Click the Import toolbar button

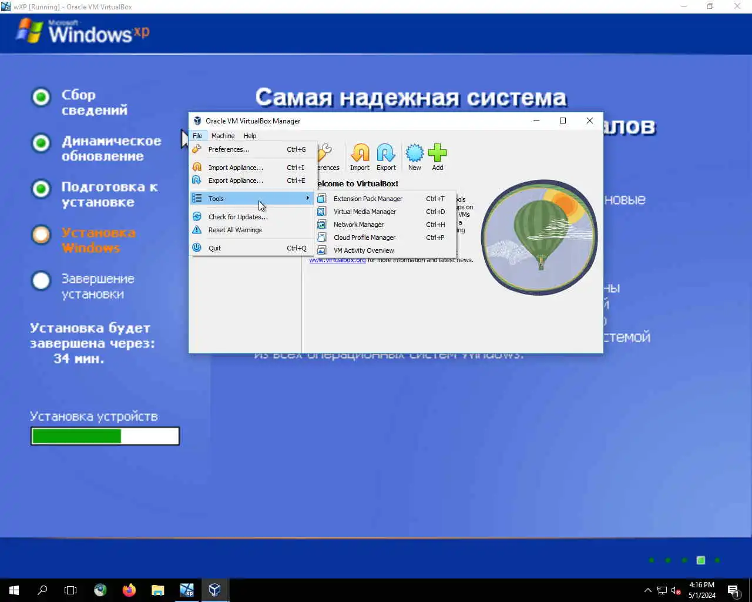point(360,158)
